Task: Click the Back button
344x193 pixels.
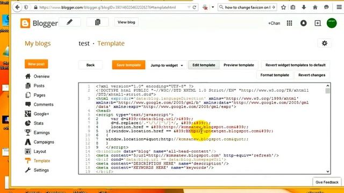Action: 90,65
